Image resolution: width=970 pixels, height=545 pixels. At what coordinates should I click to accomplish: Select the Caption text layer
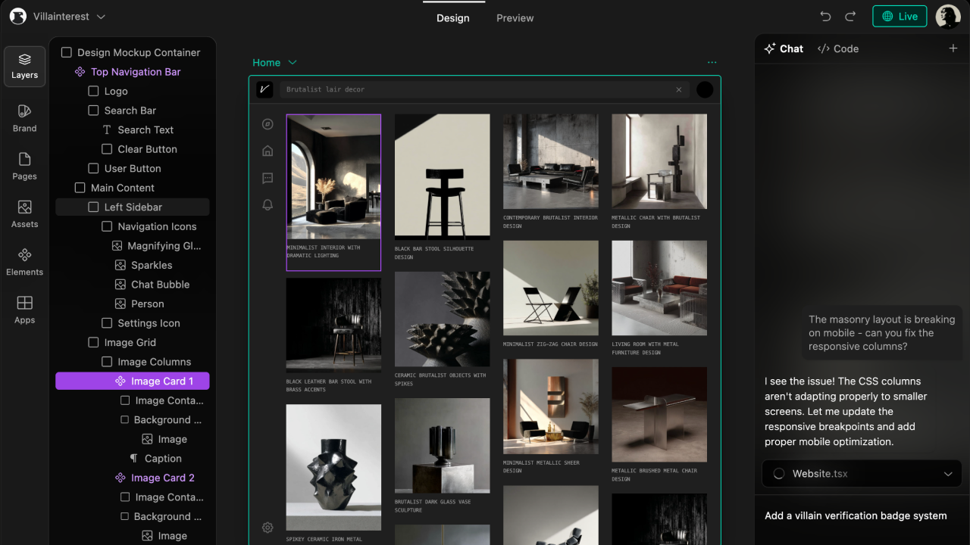coord(155,459)
